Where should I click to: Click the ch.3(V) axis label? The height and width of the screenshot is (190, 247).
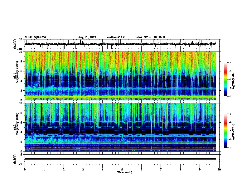click(x=15, y=159)
